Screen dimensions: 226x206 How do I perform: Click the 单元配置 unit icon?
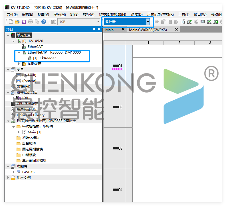point(13,35)
